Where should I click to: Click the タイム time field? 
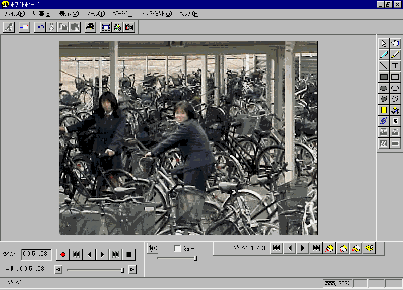36,254
